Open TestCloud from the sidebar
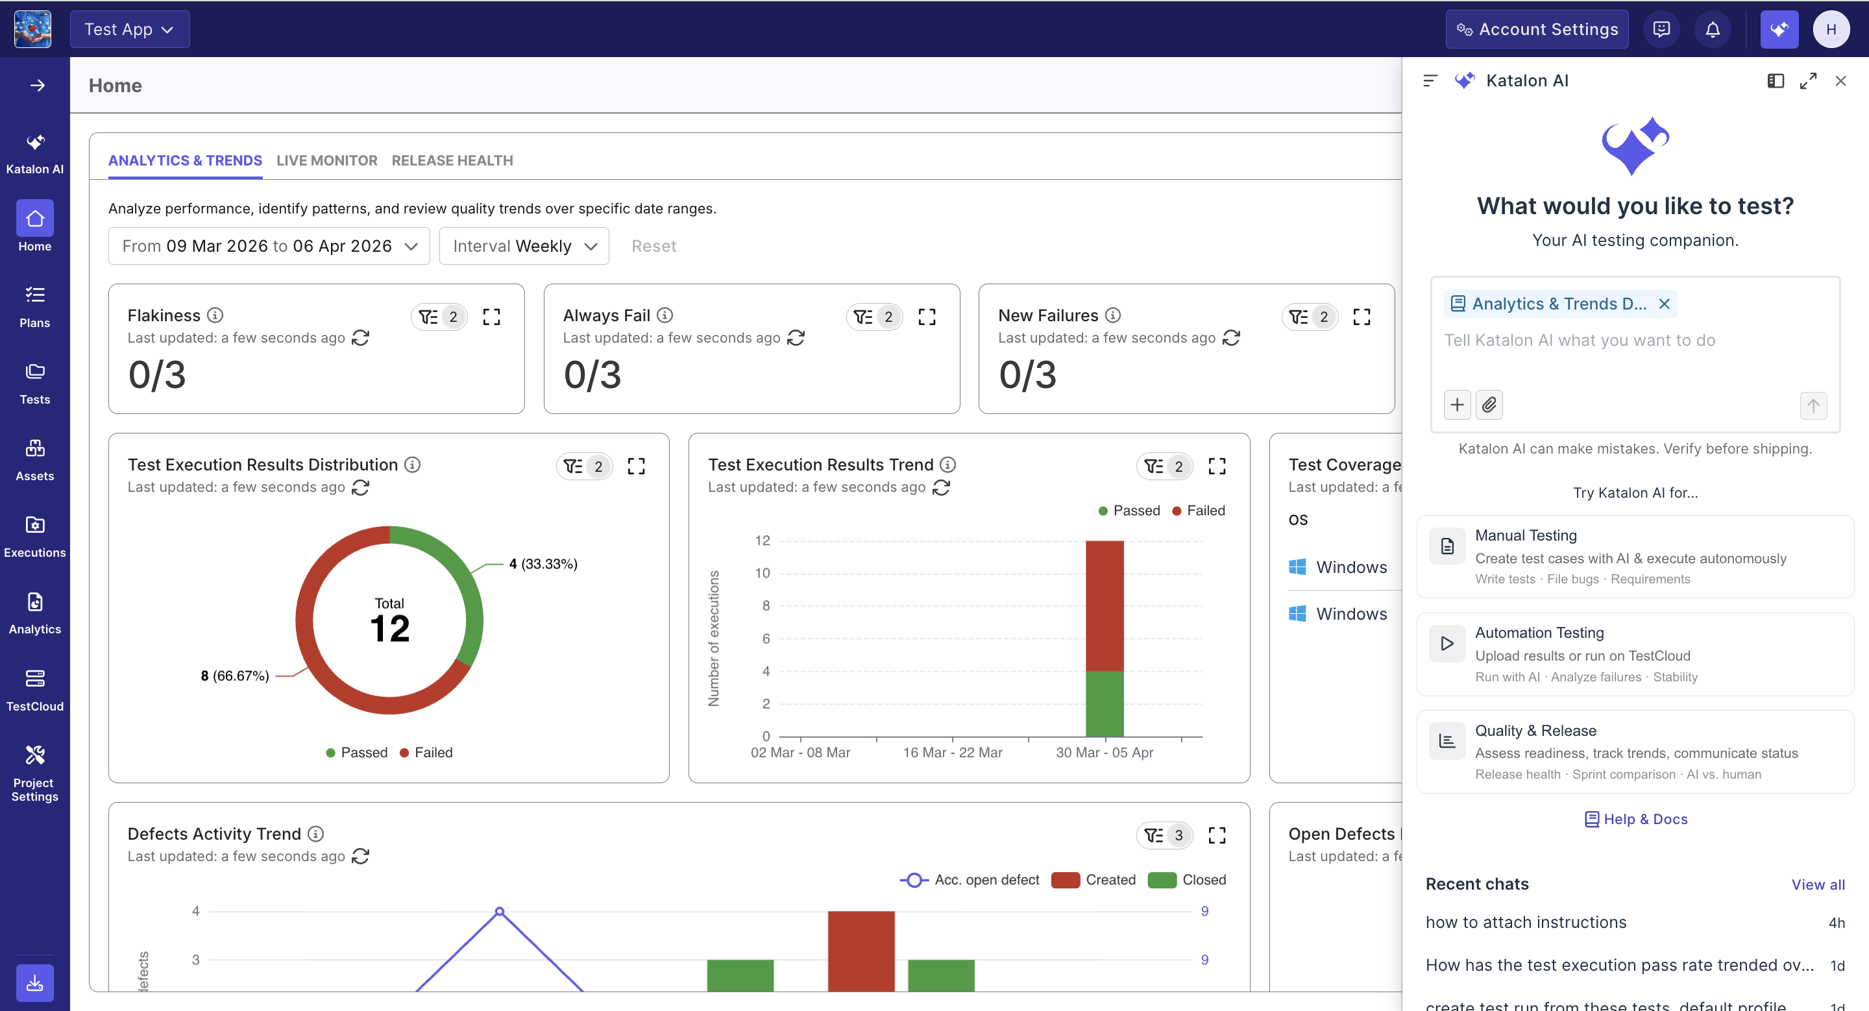Image resolution: width=1869 pixels, height=1011 pixels. [x=35, y=689]
